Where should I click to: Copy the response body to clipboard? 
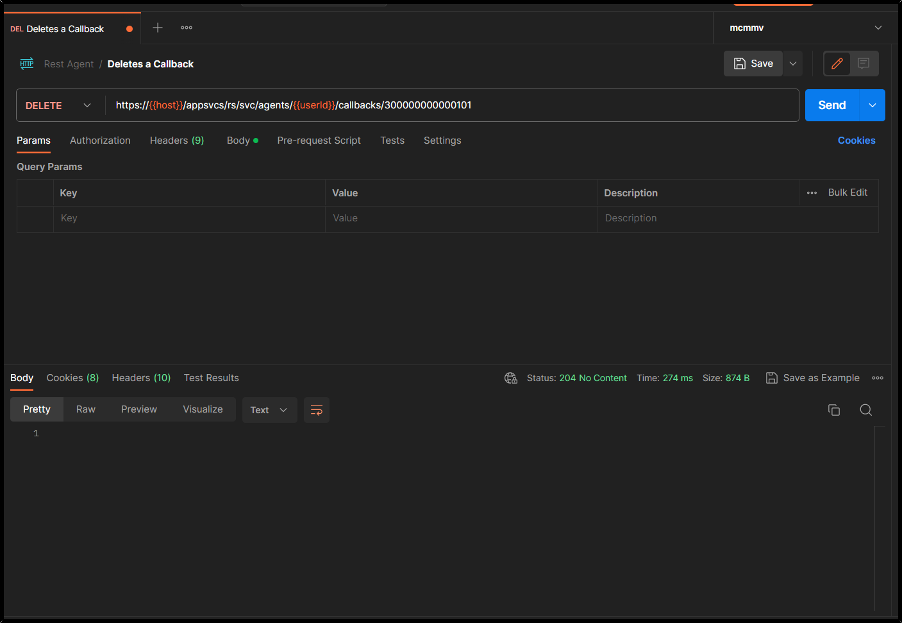tap(834, 410)
